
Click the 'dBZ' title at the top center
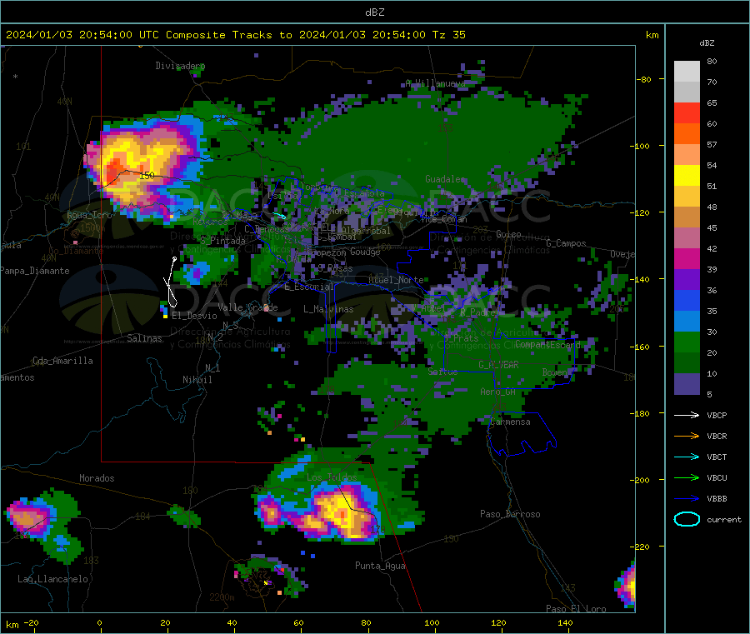374,12
